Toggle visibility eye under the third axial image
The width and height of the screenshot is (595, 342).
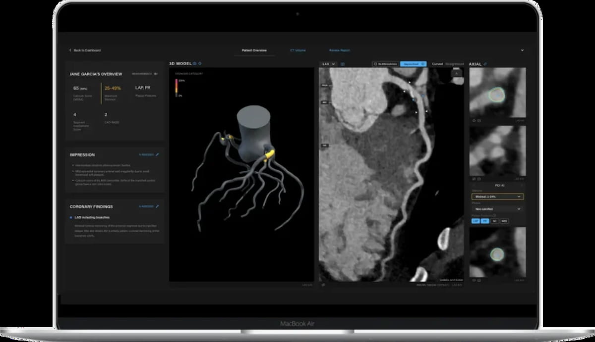click(474, 281)
